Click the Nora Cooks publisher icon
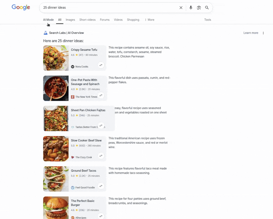Viewport: 273px width, 219px height. pos(72,67)
